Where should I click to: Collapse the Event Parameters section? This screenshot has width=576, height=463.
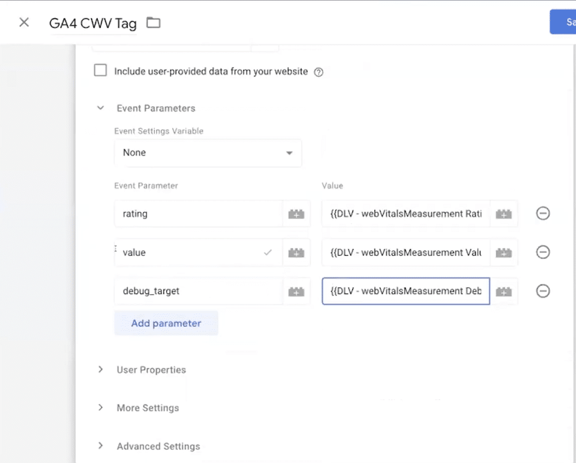[100, 108]
